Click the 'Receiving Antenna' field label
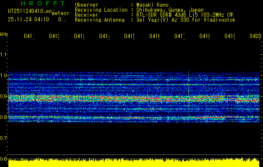Screen dimensions: 263x167 pos(100,20)
